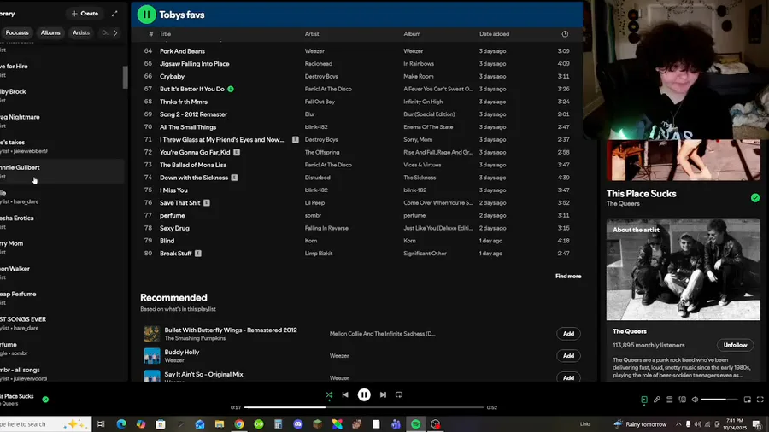Pause the Tobys favs playlist with the green header button

146,15
